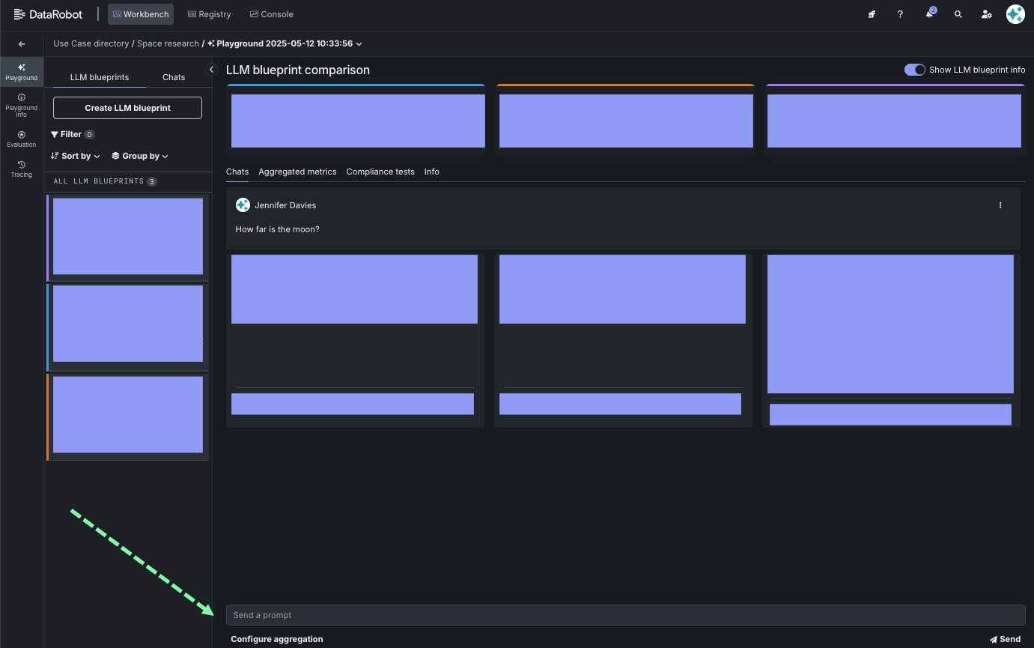Screen dimensions: 1034x648
Task: Collapse the LLM blueprints side panel
Action: coord(211,70)
